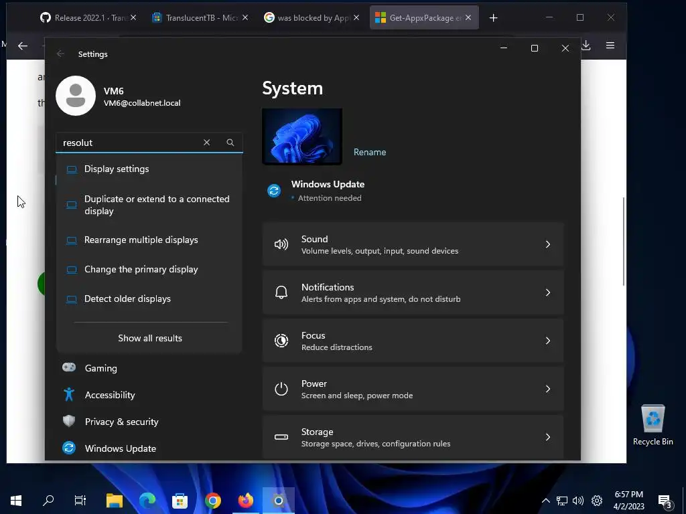
Task: Launch Microsoft Edge from the taskbar
Action: click(147, 501)
